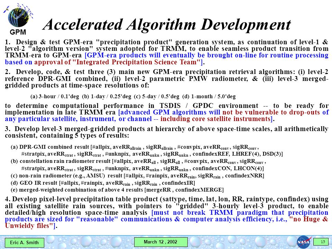Click '(a) 3-hour / 0.1'deg' resolution item

tap(55, 96)
